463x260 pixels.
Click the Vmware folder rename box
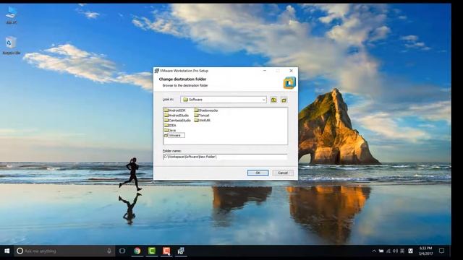click(x=177, y=135)
